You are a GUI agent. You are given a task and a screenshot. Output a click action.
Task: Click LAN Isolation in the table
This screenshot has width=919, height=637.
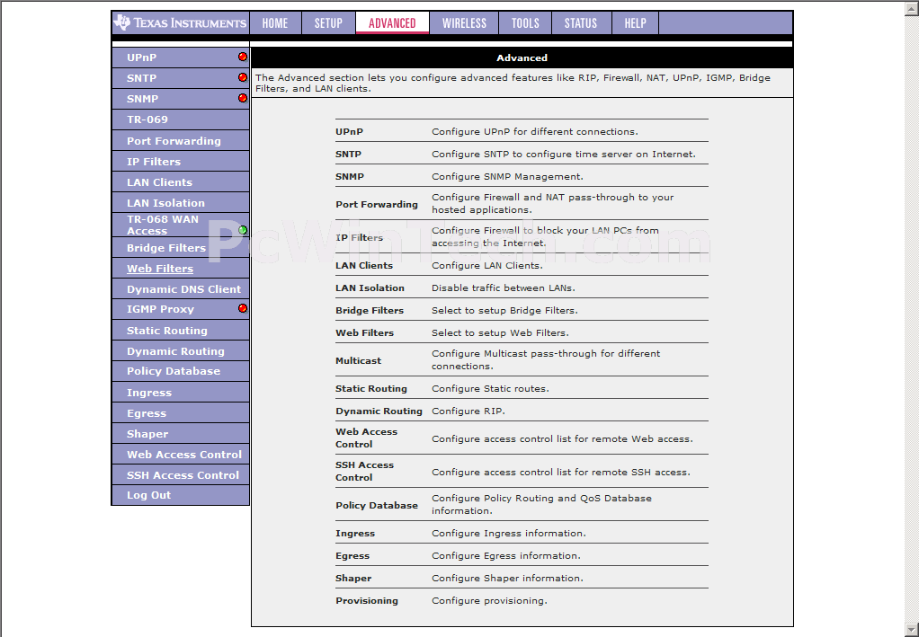tap(370, 288)
